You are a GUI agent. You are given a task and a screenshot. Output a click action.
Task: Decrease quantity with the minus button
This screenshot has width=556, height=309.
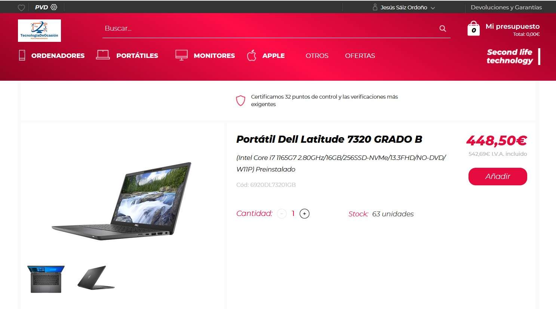click(282, 214)
